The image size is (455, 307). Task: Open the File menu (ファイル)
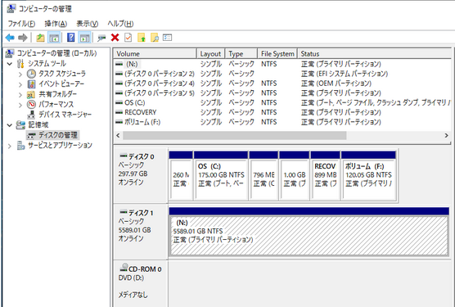[21, 24]
